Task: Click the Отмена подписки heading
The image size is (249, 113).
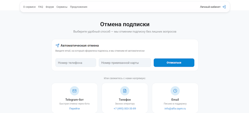Action: (x=125, y=24)
